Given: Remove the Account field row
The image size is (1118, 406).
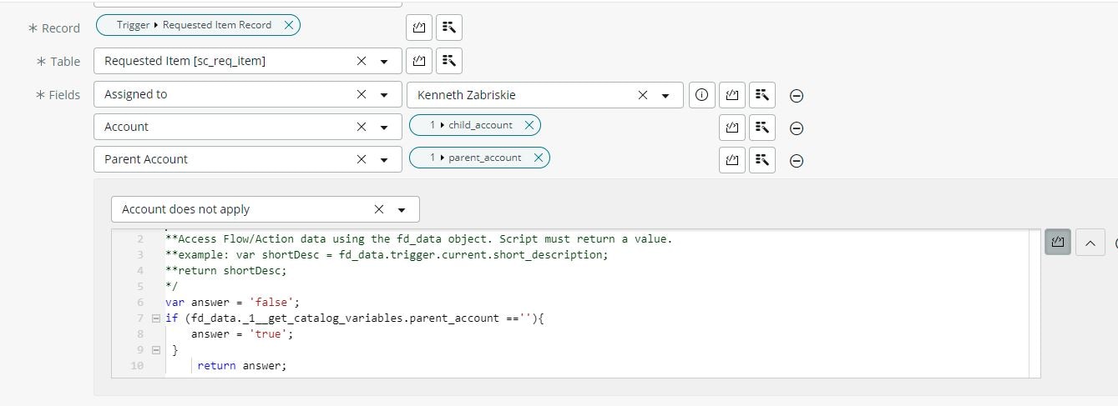Looking at the screenshot, I should tap(797, 128).
